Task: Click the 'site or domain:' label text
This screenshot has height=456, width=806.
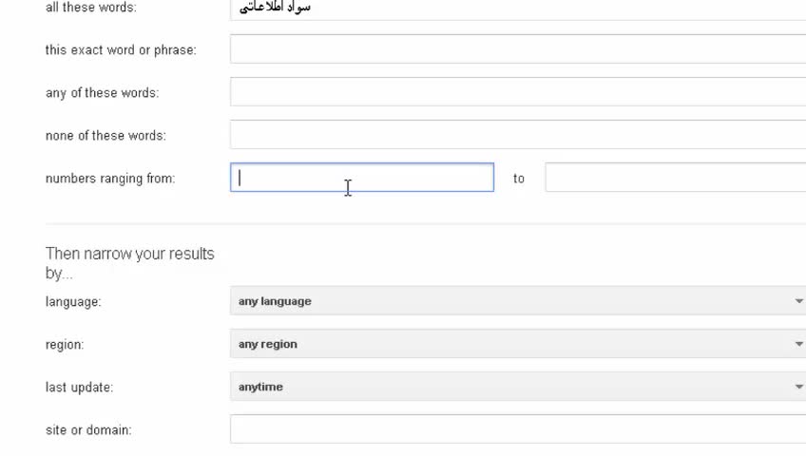Action: point(88,429)
